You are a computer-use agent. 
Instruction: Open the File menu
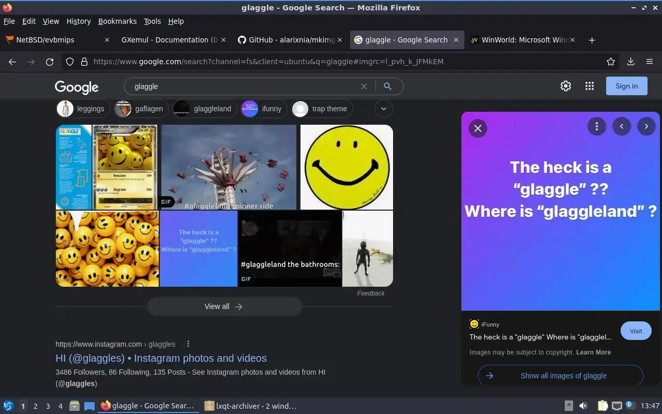coord(9,21)
